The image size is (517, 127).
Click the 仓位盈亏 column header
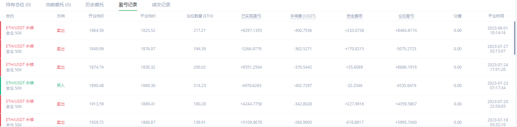tap(406, 16)
